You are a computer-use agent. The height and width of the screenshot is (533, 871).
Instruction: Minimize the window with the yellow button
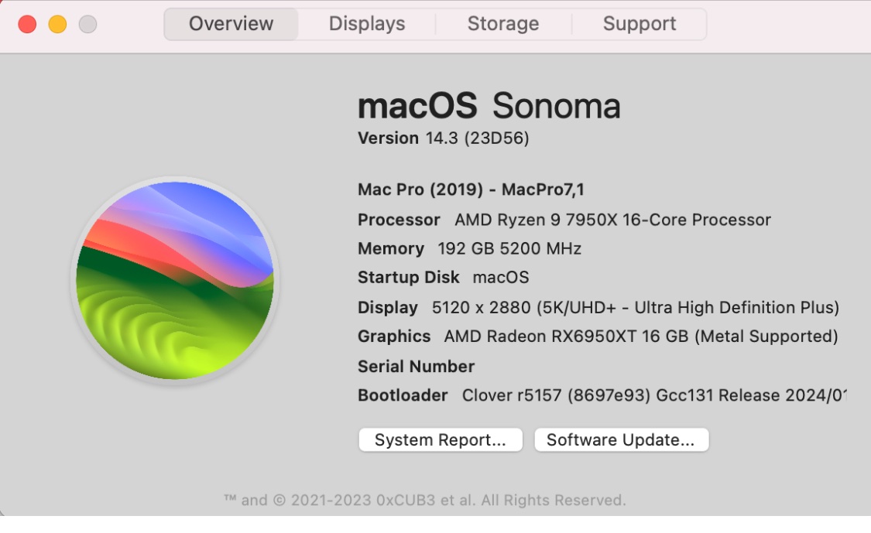[57, 24]
